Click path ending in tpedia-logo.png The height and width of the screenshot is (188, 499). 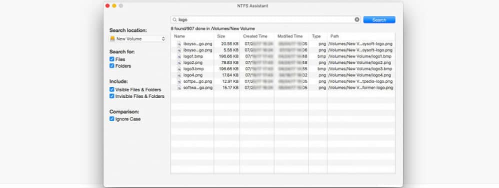coord(360,81)
